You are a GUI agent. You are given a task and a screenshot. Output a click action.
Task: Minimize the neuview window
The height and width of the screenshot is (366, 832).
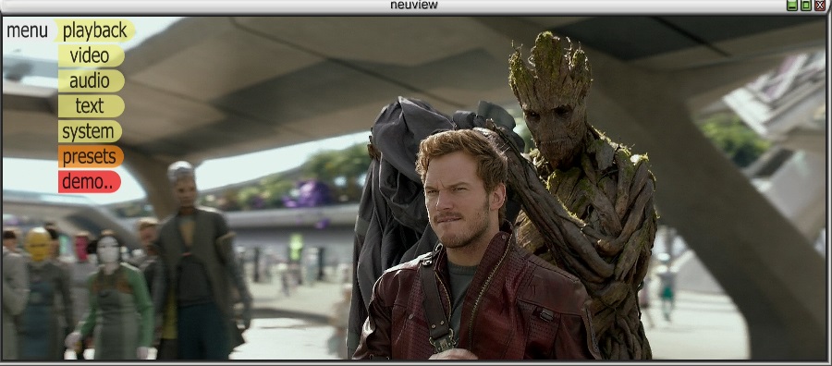[792, 6]
